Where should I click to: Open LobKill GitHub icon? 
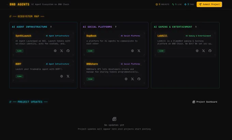(x=210, y=51)
